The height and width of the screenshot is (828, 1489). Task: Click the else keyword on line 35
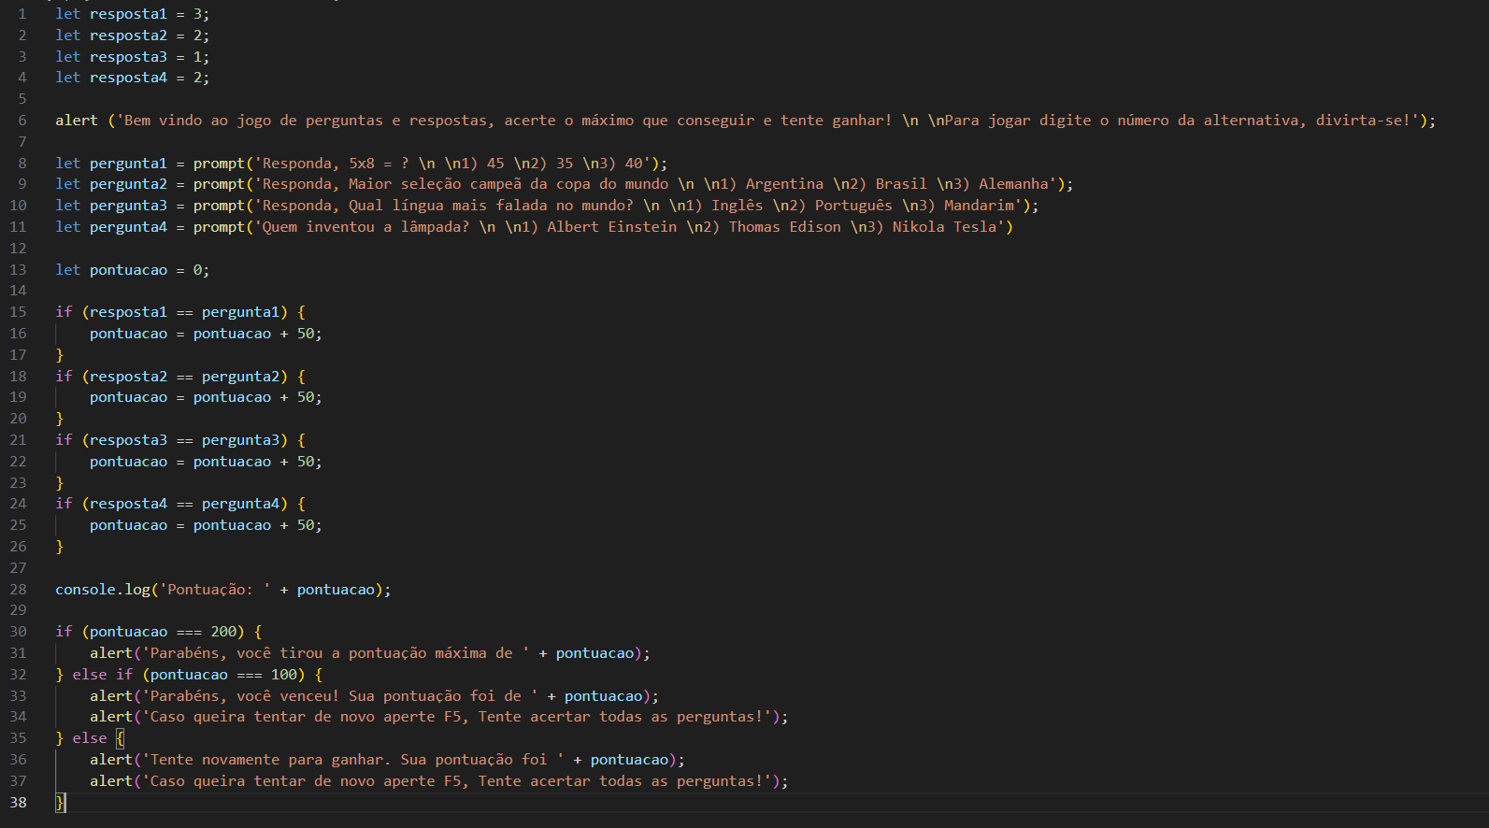pyautogui.click(x=90, y=738)
